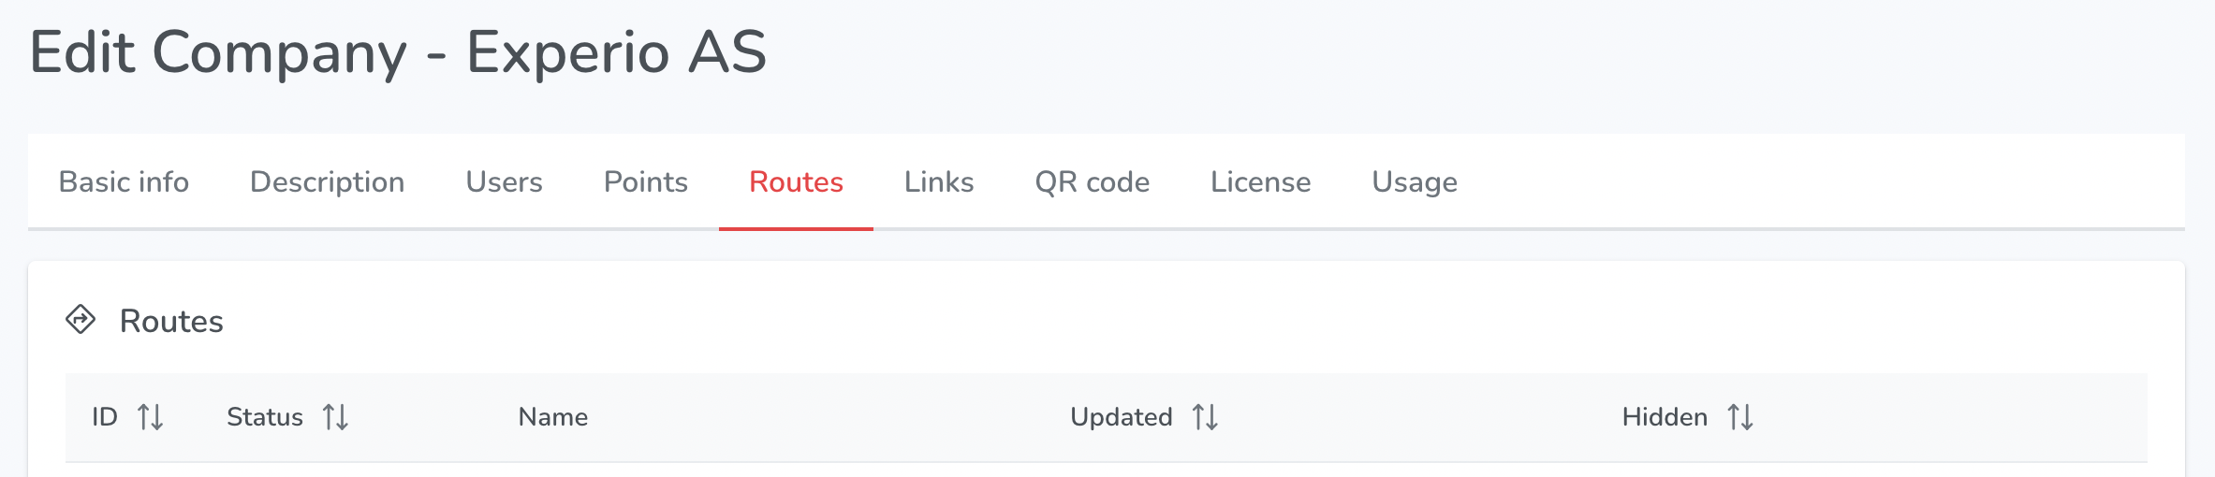The image size is (2215, 477).
Task: Click the Name column header
Action: pos(553,417)
